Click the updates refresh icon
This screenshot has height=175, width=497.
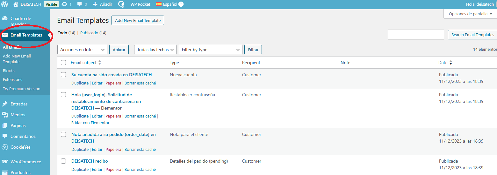[x=64, y=4]
